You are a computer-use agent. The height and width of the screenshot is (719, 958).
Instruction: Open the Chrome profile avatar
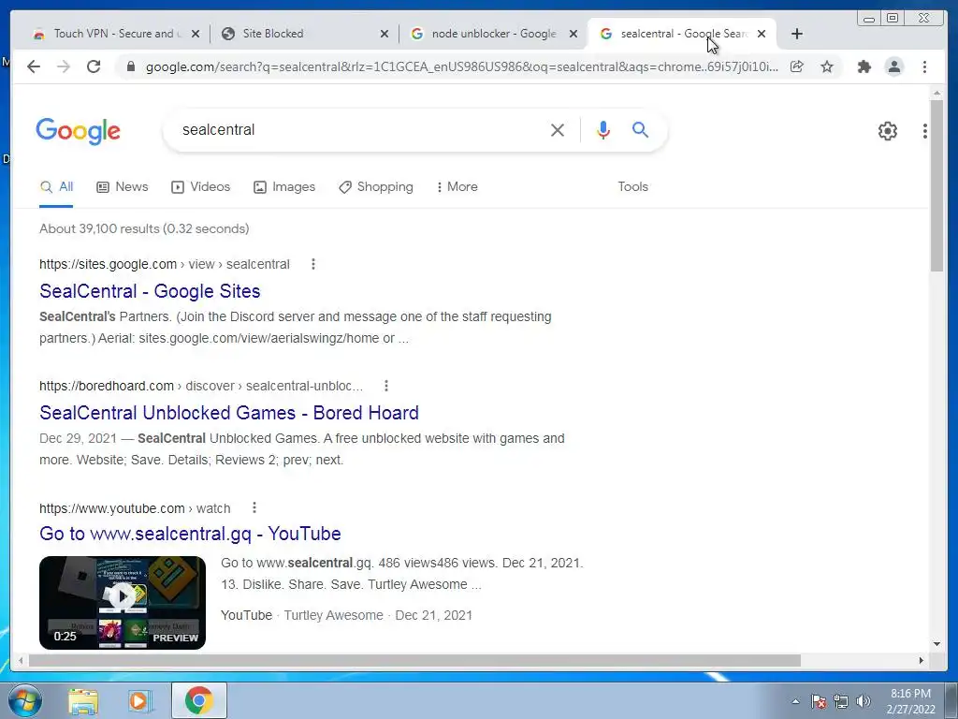[x=893, y=66]
